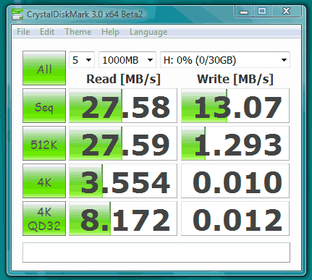The image size is (312, 280).
Task: Click the 4K QD32 read result 8.172
Action: 123,219
